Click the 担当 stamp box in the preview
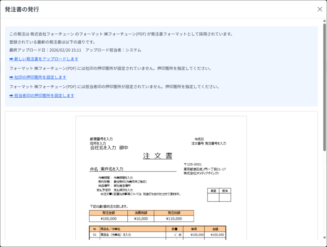 225,198
